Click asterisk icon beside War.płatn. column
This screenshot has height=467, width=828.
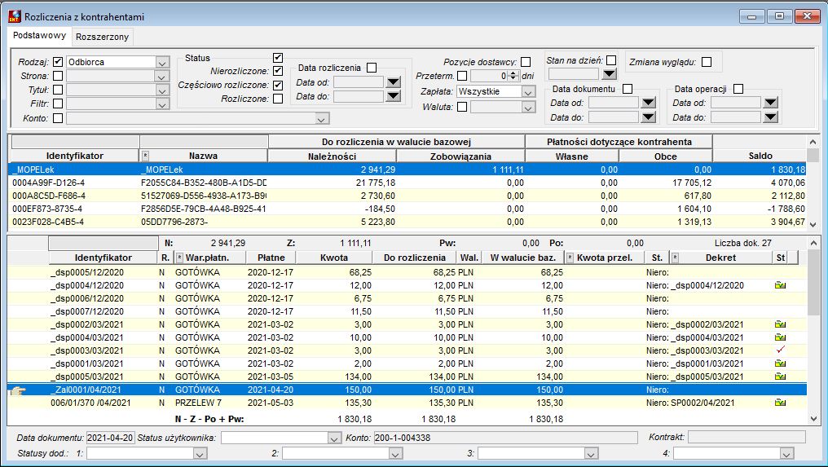179,258
